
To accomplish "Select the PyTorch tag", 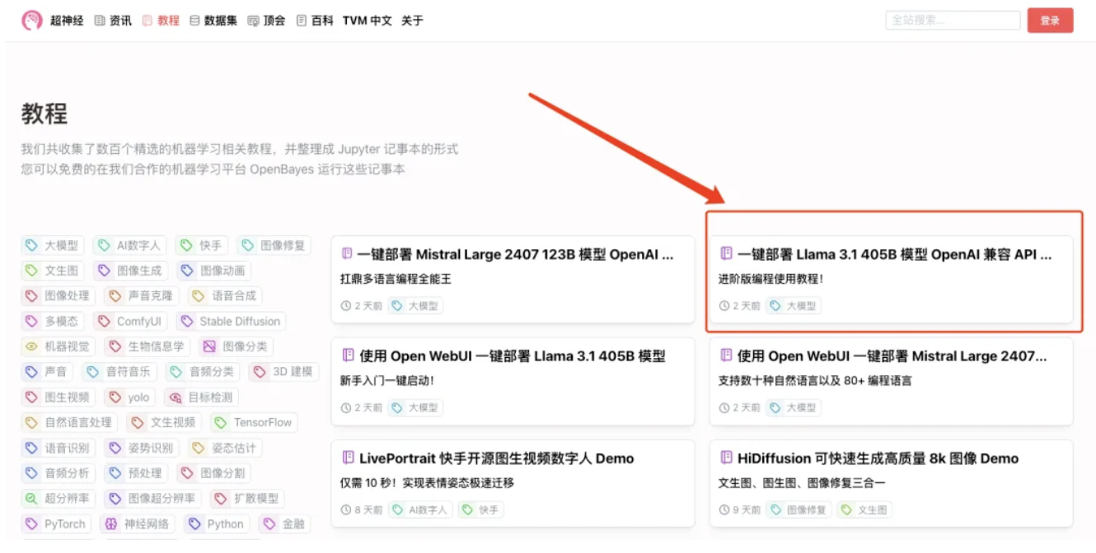I will click(55, 524).
